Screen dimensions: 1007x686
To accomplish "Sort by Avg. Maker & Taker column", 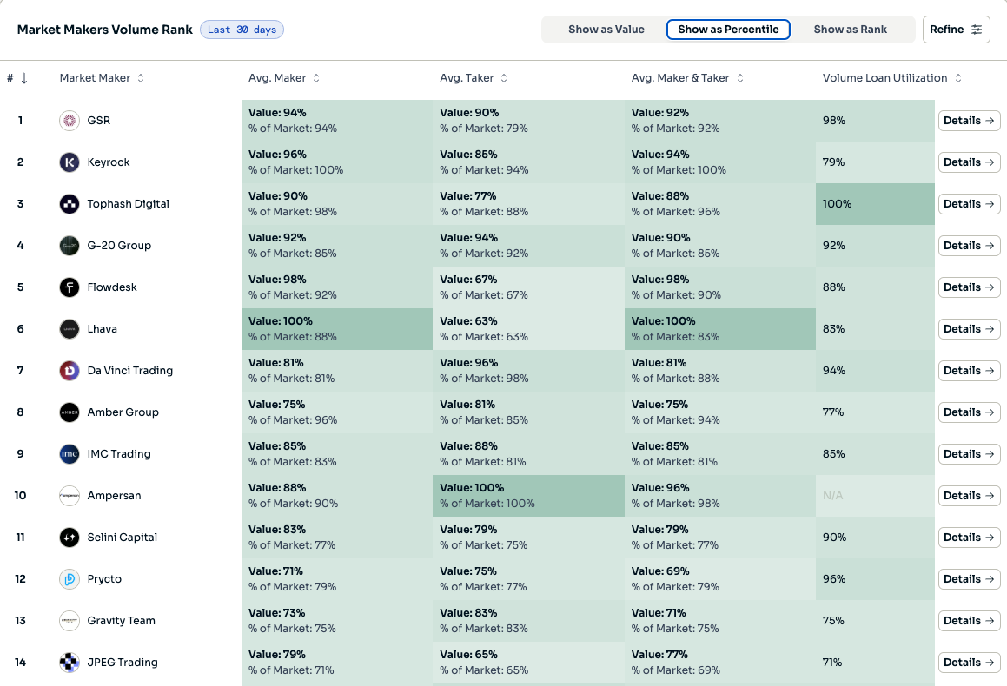I will tap(687, 78).
